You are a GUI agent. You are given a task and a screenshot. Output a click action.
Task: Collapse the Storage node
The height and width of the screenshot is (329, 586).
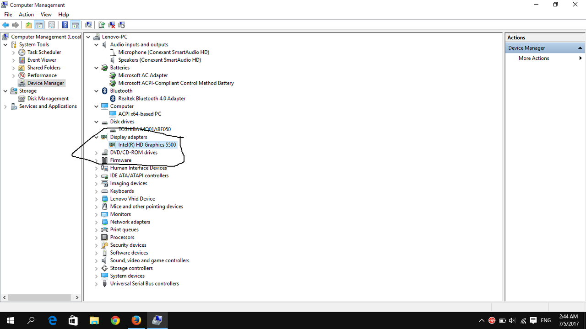[5, 91]
